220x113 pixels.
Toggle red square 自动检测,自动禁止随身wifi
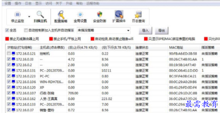[92, 39]
